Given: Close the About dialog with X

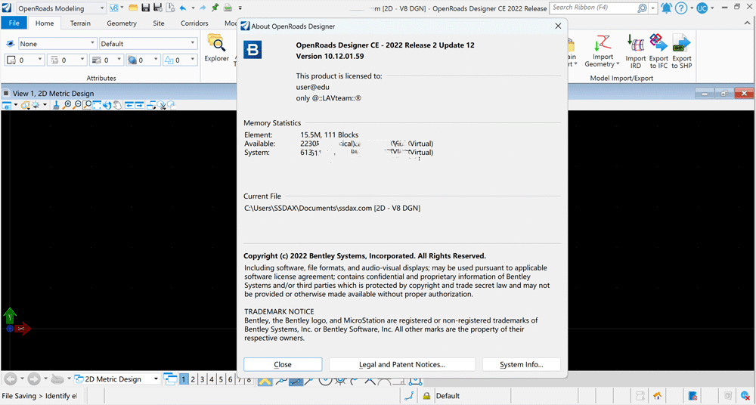Looking at the screenshot, I should [x=558, y=26].
